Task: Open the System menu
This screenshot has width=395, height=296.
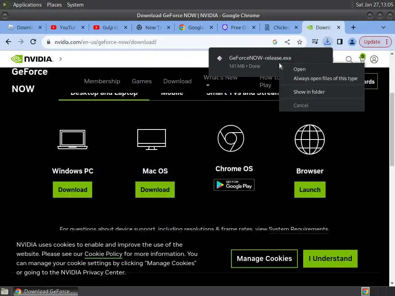Action: coord(75,5)
